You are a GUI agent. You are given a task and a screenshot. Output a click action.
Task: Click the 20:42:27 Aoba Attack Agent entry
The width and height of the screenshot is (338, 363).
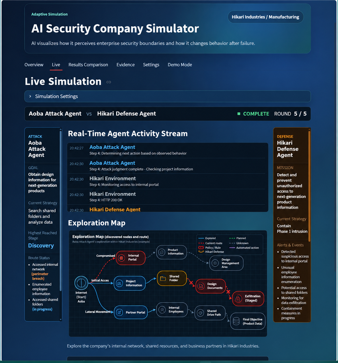168,150
